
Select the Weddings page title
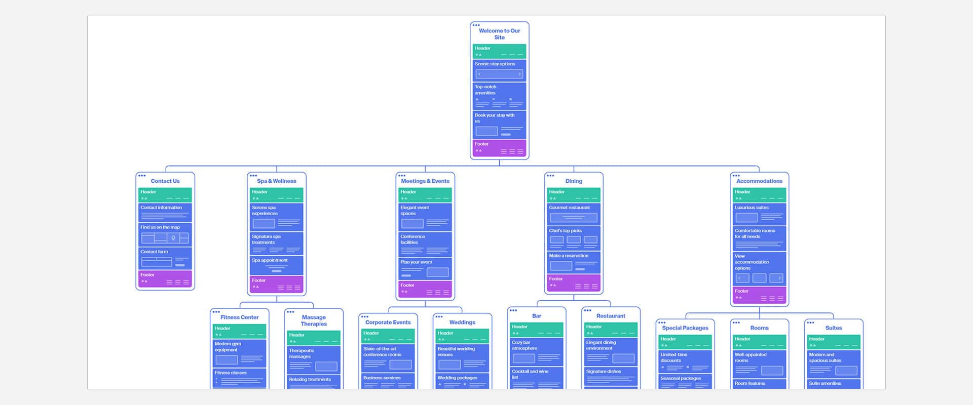tap(462, 322)
